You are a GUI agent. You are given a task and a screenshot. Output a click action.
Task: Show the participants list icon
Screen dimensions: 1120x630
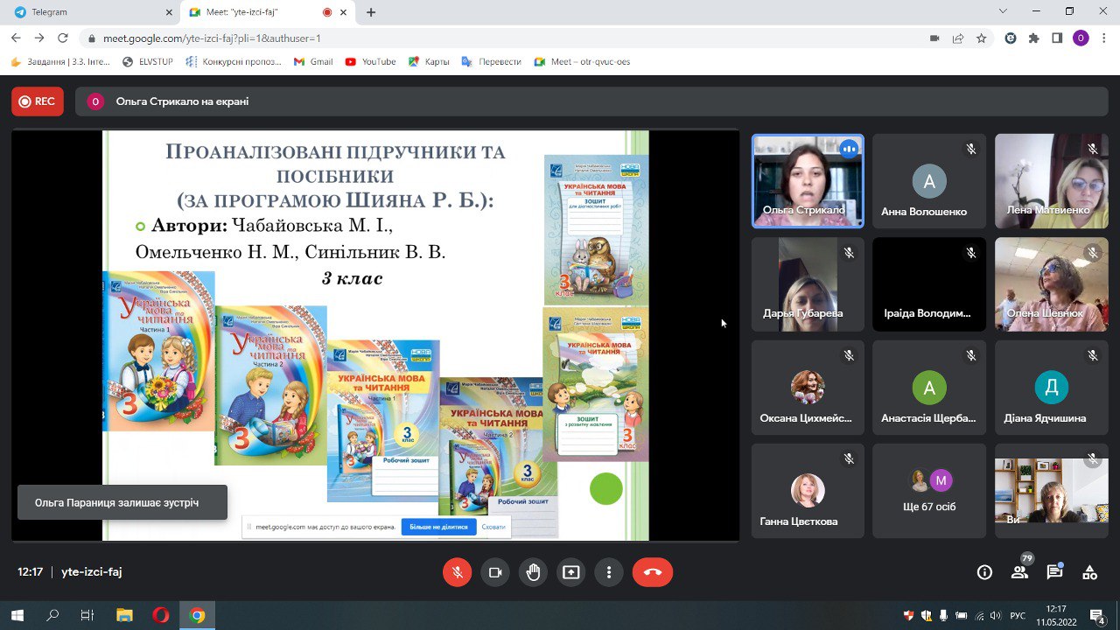1019,571
